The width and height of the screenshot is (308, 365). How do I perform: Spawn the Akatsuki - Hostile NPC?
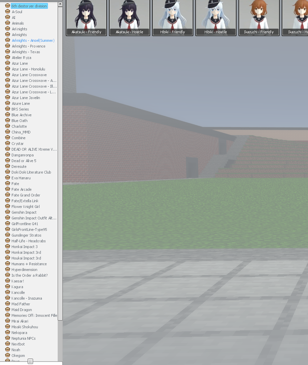click(130, 18)
